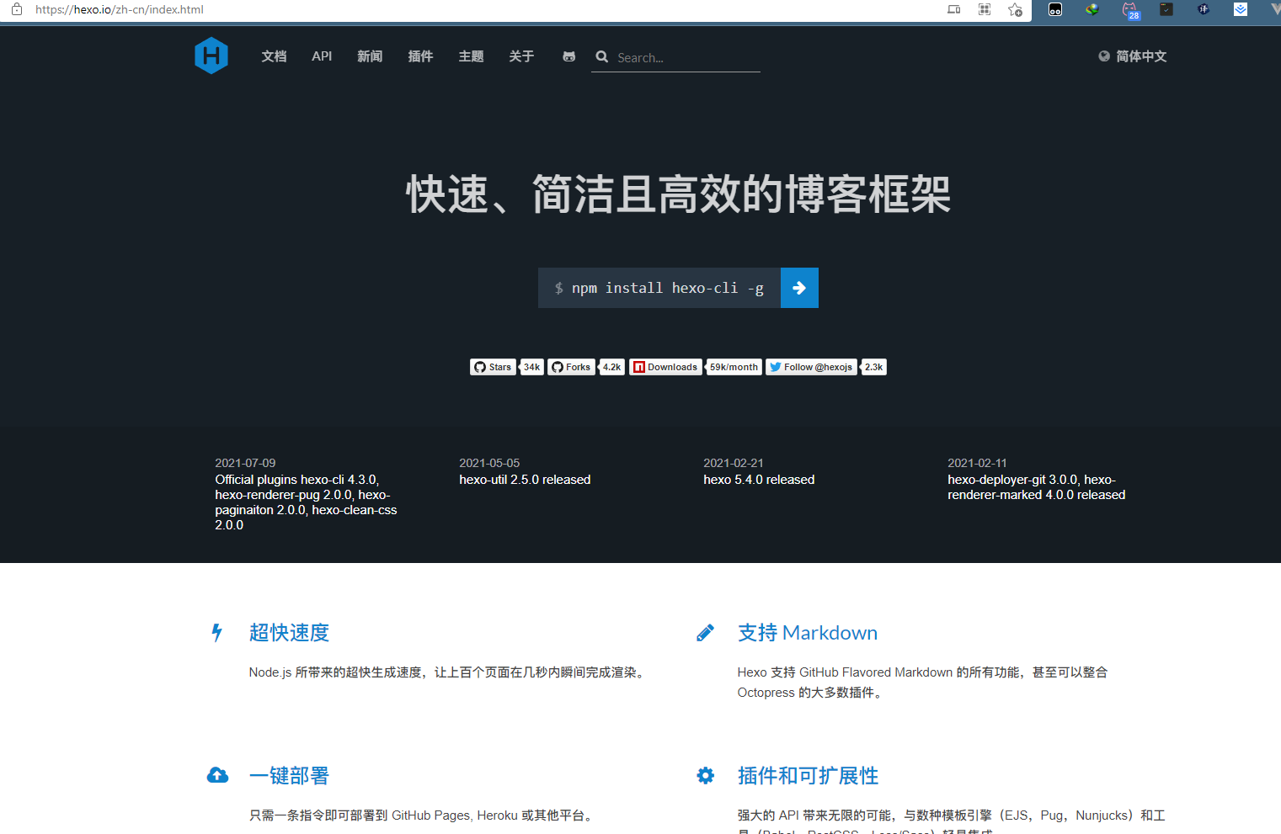
Task: Click the 2021-02-11 news date
Action: 977,463
